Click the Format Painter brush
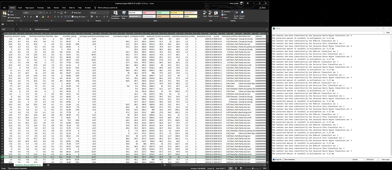Image resolution: width=392 pixels, height=170 pixels. 8,18
